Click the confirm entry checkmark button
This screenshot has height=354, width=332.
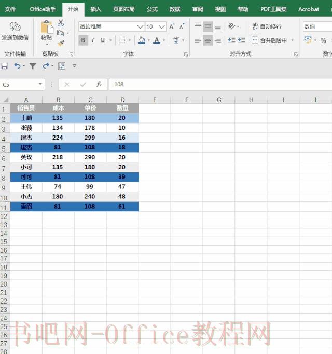pyautogui.click(x=83, y=85)
